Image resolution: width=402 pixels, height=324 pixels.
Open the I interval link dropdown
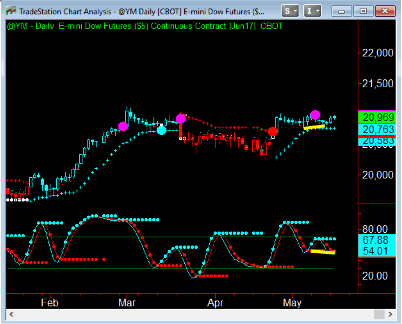[x=313, y=11]
